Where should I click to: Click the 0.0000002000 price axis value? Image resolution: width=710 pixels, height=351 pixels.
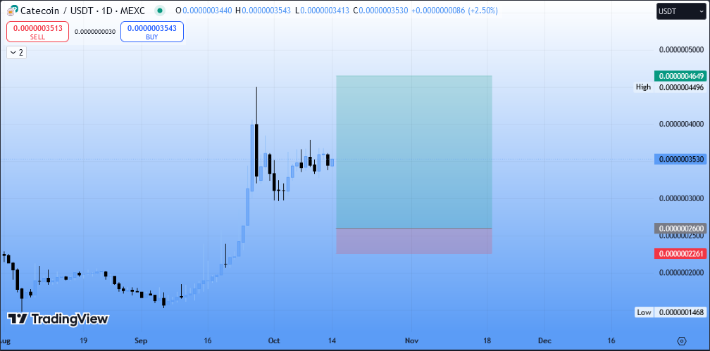681,272
